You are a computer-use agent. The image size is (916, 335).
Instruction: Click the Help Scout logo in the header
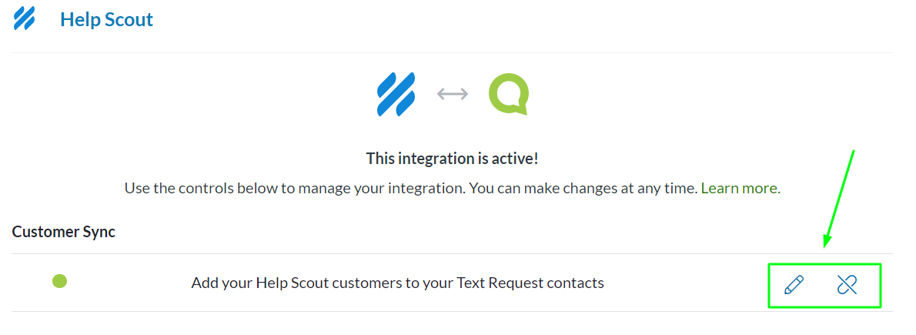coord(24,18)
